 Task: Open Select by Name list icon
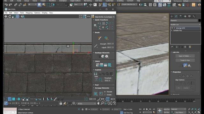pos(44,5)
